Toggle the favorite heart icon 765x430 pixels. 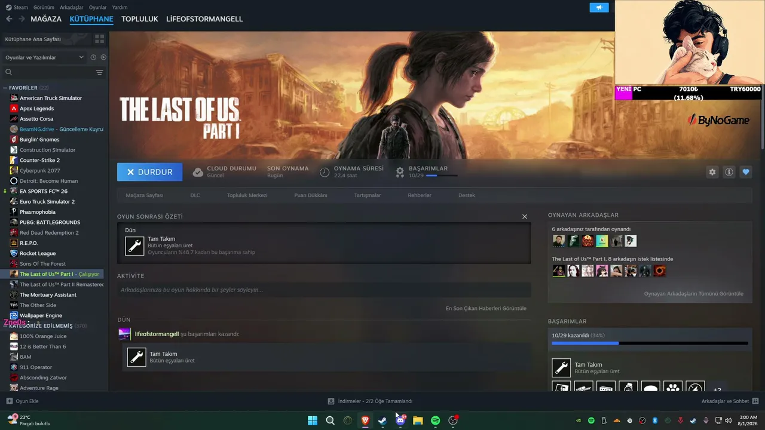coord(746,172)
